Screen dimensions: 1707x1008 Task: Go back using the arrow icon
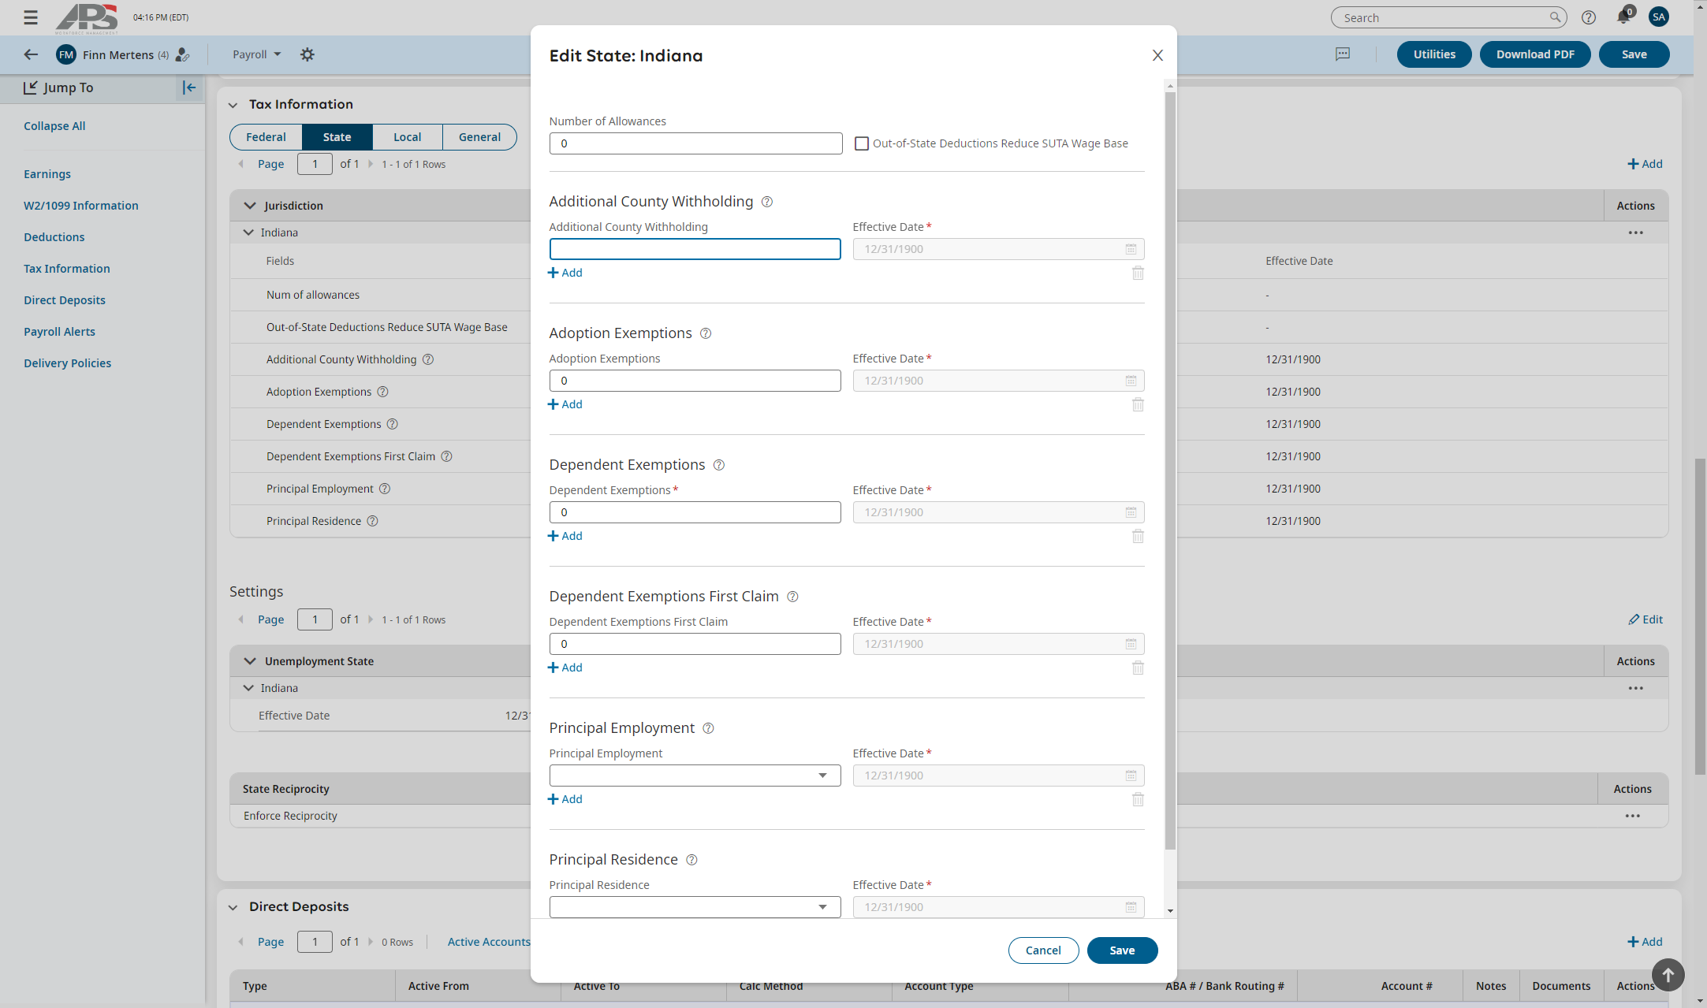tap(31, 54)
